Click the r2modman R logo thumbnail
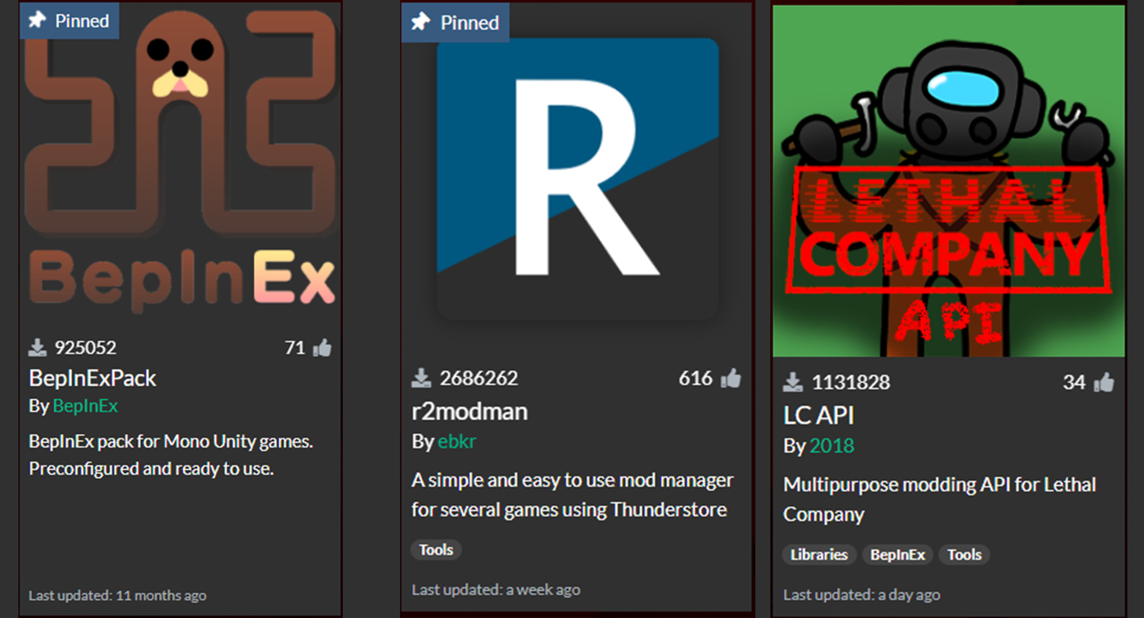 pyautogui.click(x=577, y=177)
